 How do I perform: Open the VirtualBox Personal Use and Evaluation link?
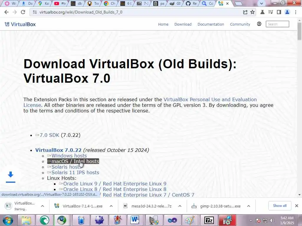[x=210, y=99]
